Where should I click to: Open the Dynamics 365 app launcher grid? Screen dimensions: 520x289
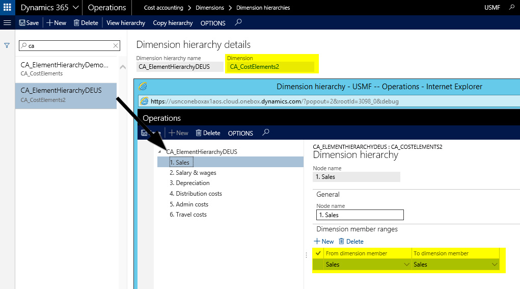(7, 8)
